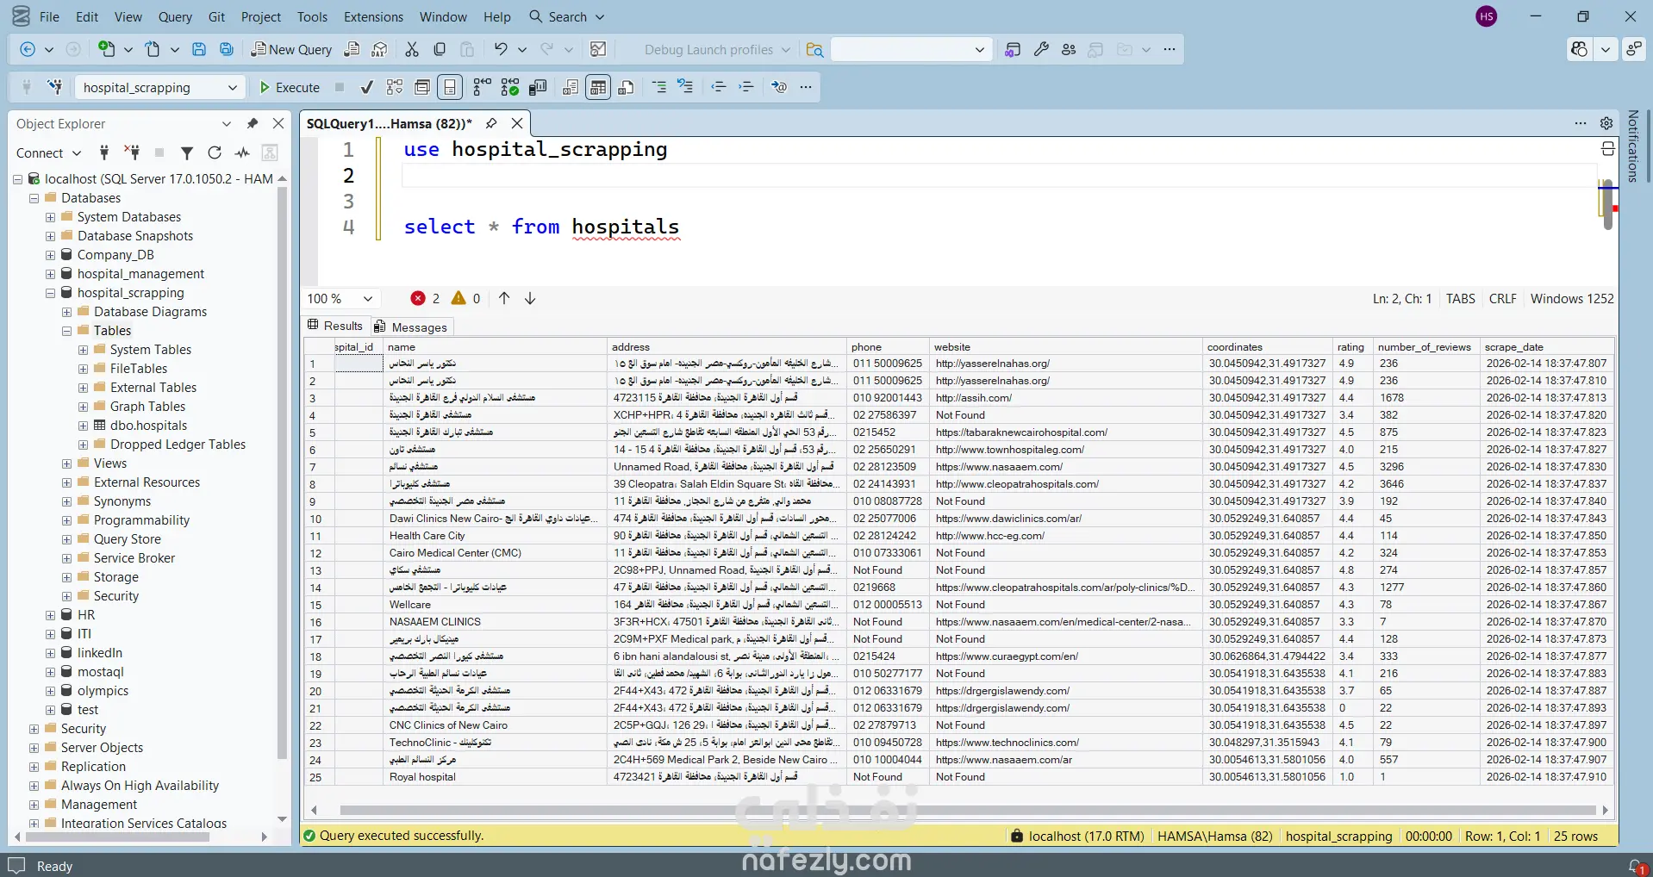The width and height of the screenshot is (1653, 877).
Task: Pin the Object Explorer panel
Action: (x=253, y=124)
